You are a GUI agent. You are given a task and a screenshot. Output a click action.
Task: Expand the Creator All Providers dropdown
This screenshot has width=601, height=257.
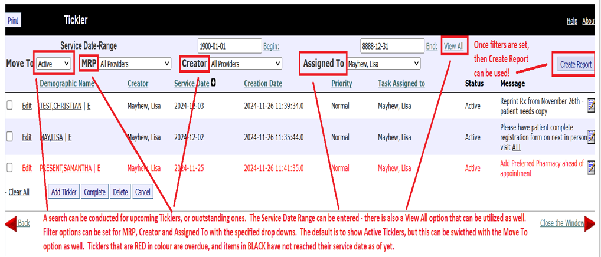(x=246, y=63)
